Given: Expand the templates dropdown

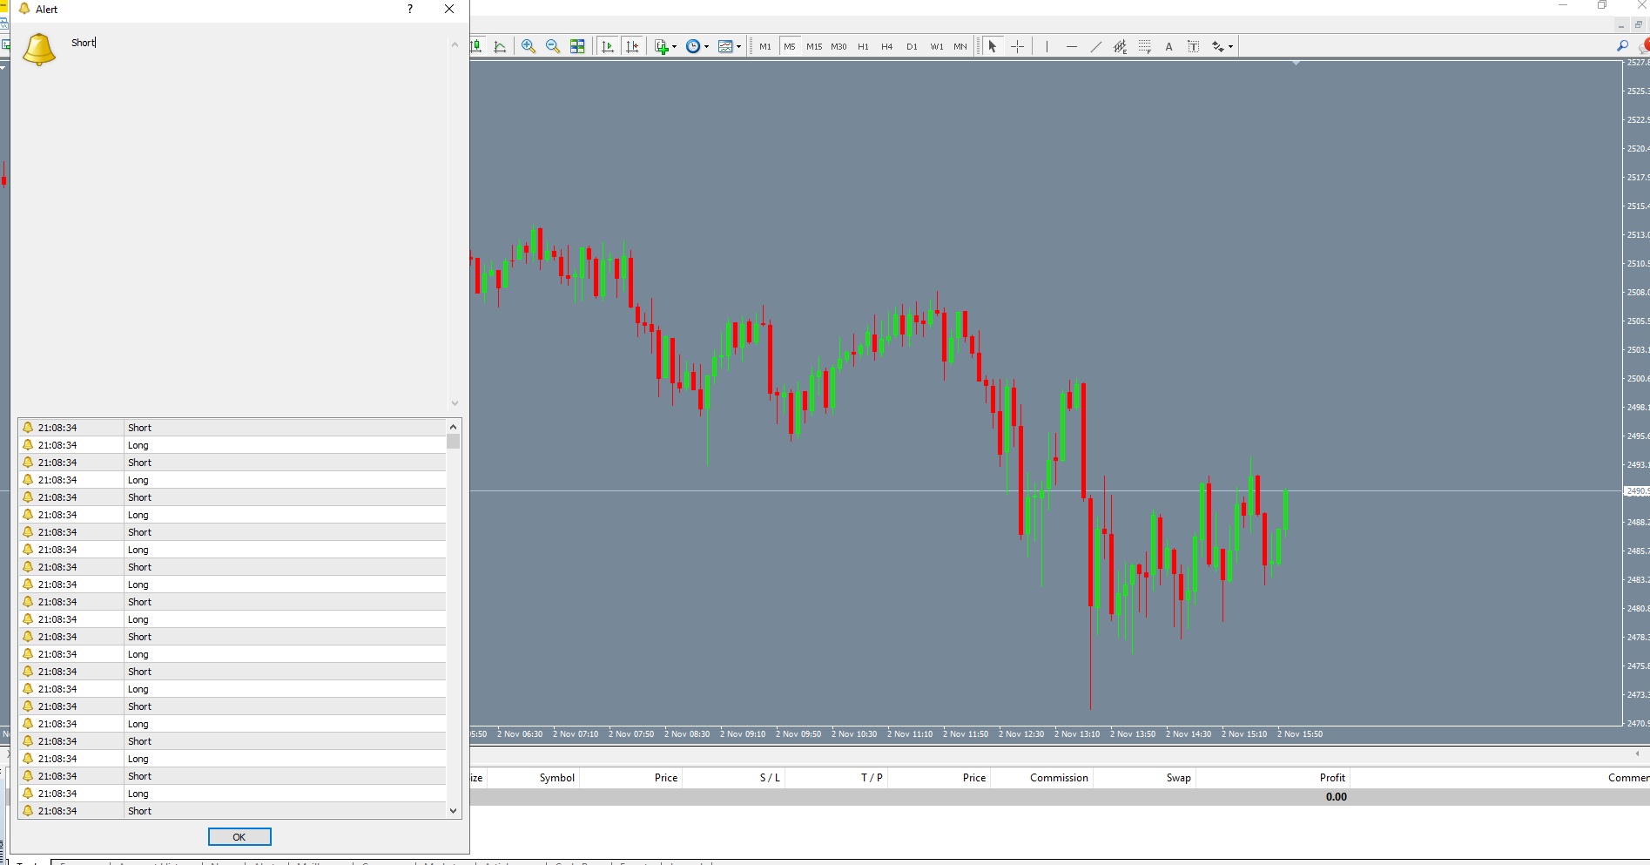Looking at the screenshot, I should 730,46.
